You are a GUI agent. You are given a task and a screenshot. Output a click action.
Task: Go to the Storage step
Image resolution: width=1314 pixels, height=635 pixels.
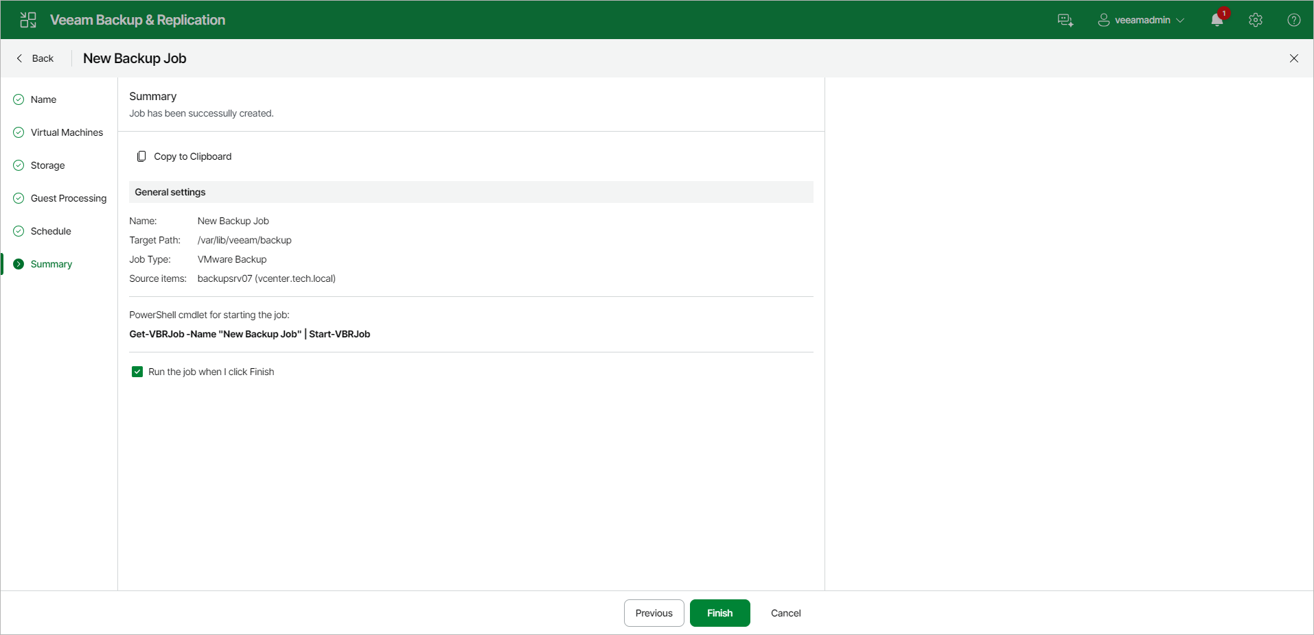(47, 165)
